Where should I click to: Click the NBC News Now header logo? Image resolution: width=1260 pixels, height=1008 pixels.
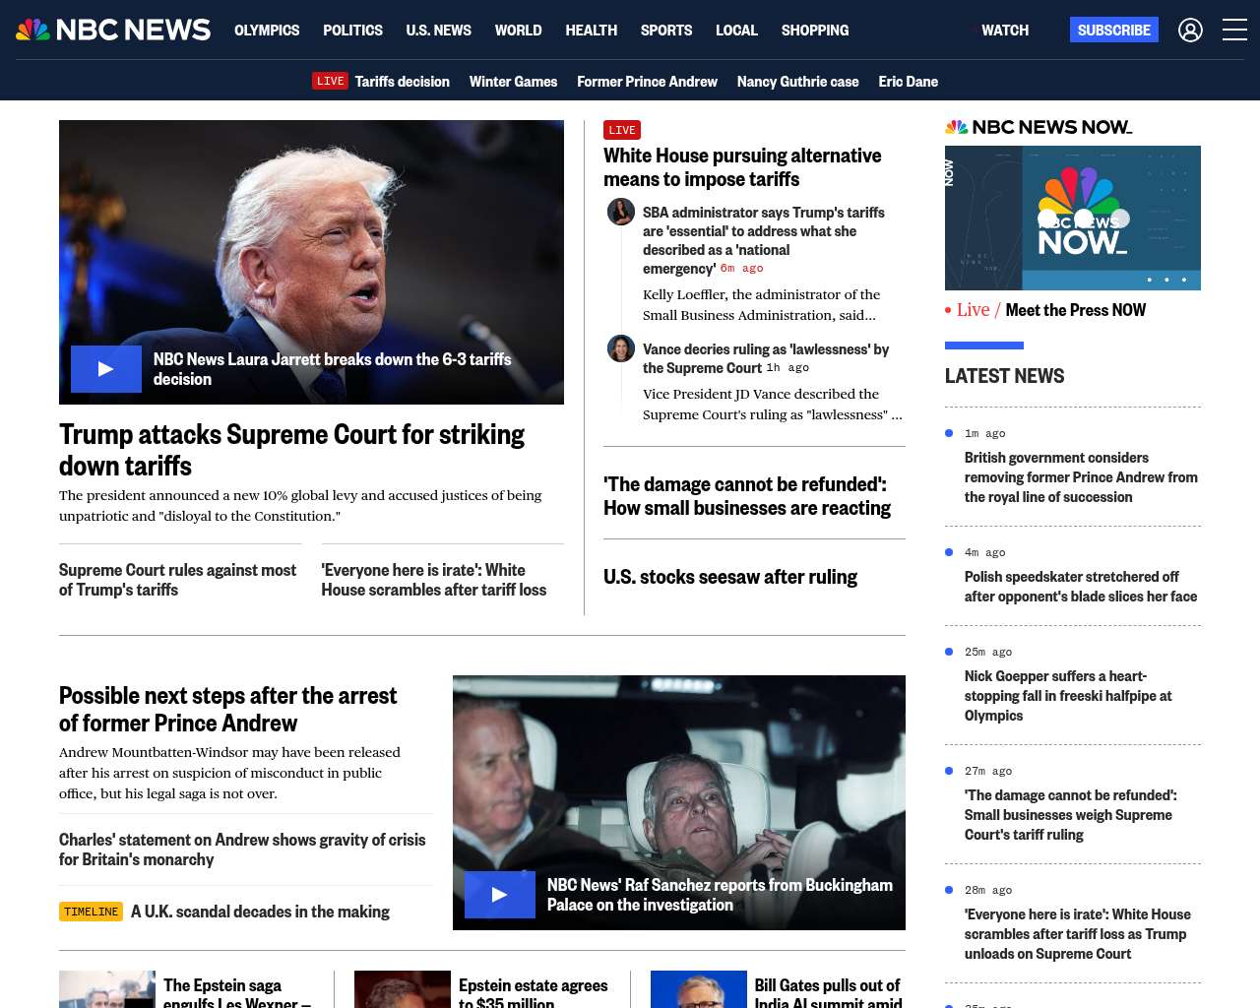[x=1039, y=127]
